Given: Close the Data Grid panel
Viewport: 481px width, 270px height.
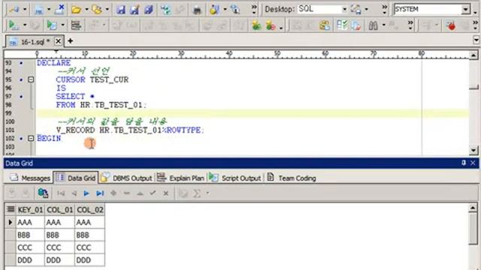Looking at the screenshot, I should click(x=473, y=163).
